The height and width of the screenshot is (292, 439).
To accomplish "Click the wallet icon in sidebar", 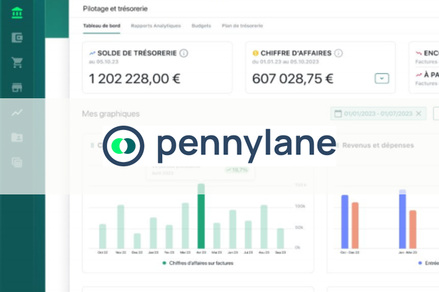I will pos(17,38).
